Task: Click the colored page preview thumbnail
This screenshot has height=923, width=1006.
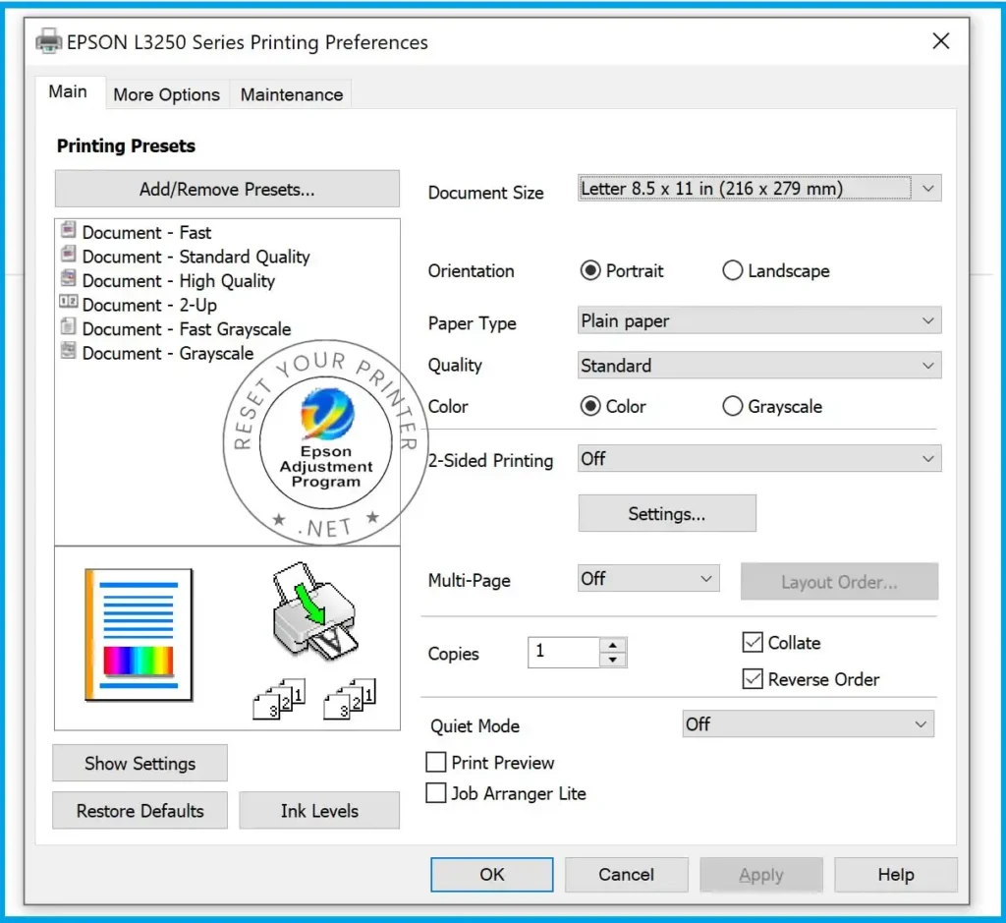Action: coord(139,634)
